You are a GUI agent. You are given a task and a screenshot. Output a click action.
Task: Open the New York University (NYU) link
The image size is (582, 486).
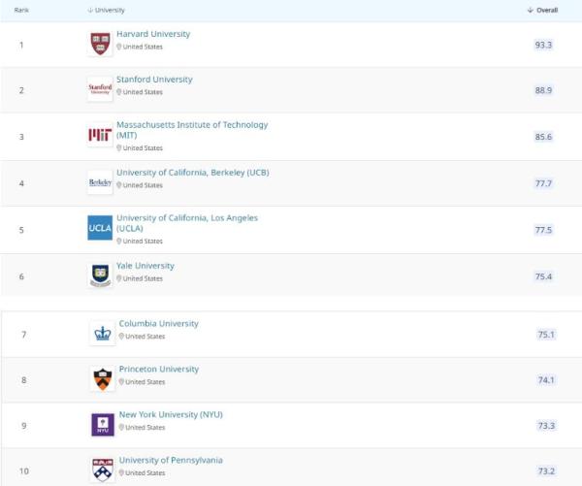[x=171, y=415]
